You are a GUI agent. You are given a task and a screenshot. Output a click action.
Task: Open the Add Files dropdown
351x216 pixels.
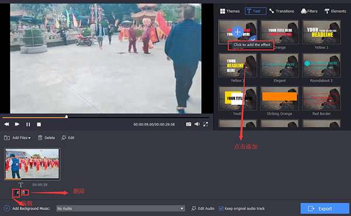(x=17, y=138)
